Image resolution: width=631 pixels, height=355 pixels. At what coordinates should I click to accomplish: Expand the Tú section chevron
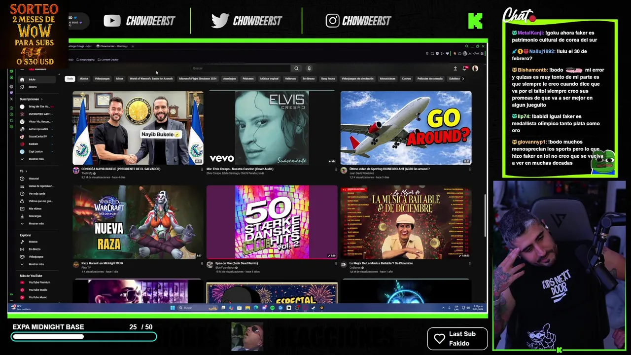click(26, 171)
